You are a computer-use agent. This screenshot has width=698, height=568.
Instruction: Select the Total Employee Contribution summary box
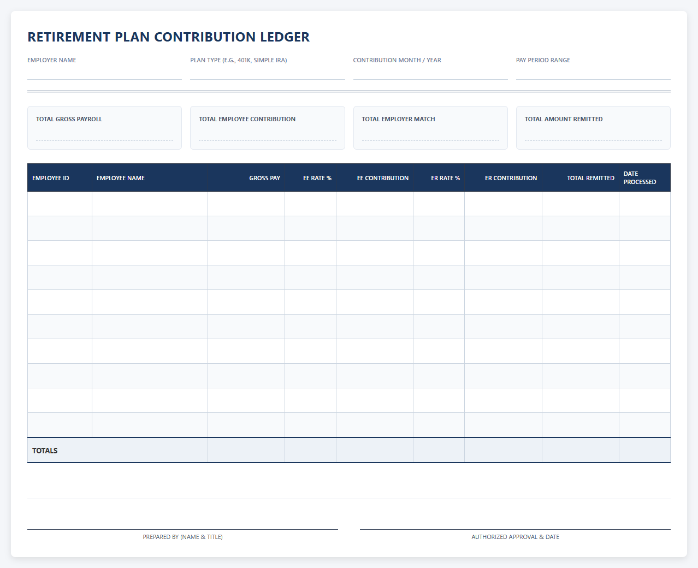[x=268, y=128]
